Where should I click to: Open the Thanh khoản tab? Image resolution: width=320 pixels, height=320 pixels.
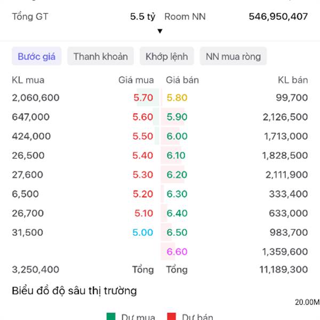(x=101, y=57)
